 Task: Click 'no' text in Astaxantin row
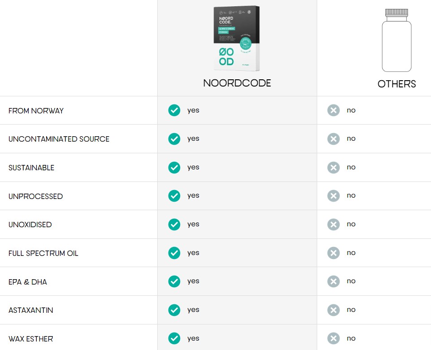point(351,310)
